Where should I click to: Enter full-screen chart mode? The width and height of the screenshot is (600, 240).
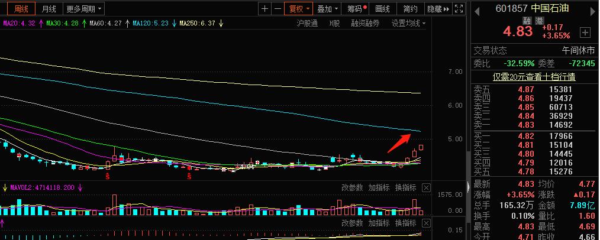pyautogui.click(x=459, y=8)
